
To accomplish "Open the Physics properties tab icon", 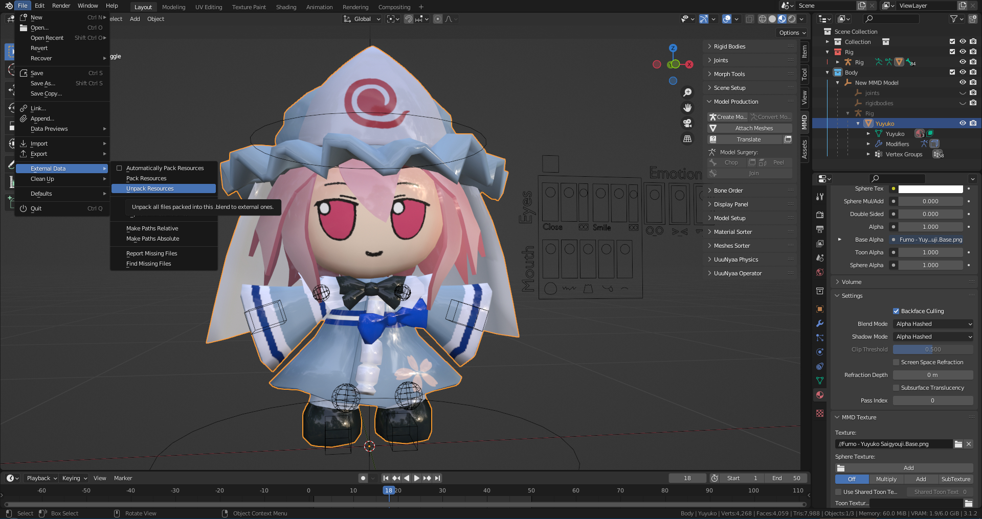I will (x=820, y=352).
